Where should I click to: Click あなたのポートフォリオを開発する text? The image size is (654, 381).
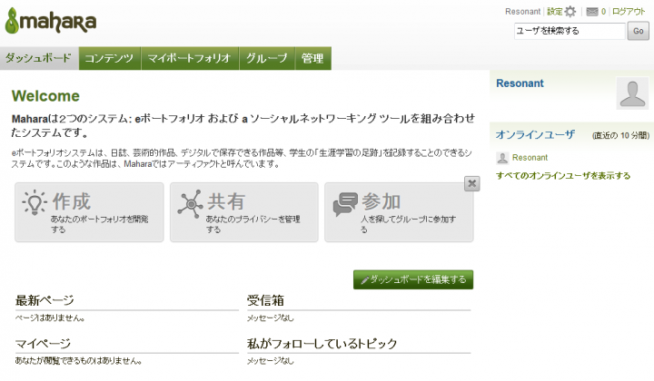100,224
